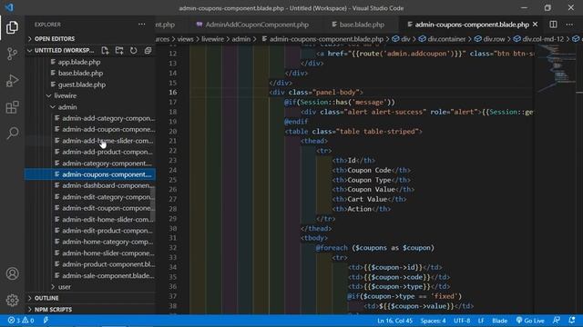Open editor more actions ellipsis
Viewport: 583px width, 327px height.
pyautogui.click(x=569, y=25)
